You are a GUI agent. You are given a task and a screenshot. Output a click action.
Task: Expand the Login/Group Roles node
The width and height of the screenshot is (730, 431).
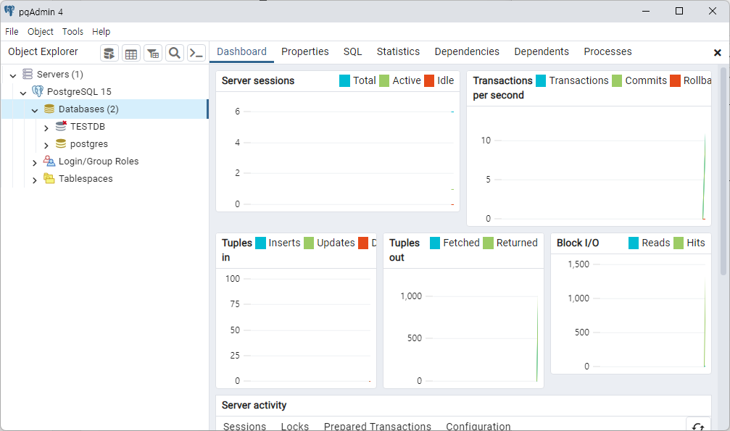coord(35,162)
